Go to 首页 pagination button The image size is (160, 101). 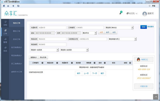point(79,73)
